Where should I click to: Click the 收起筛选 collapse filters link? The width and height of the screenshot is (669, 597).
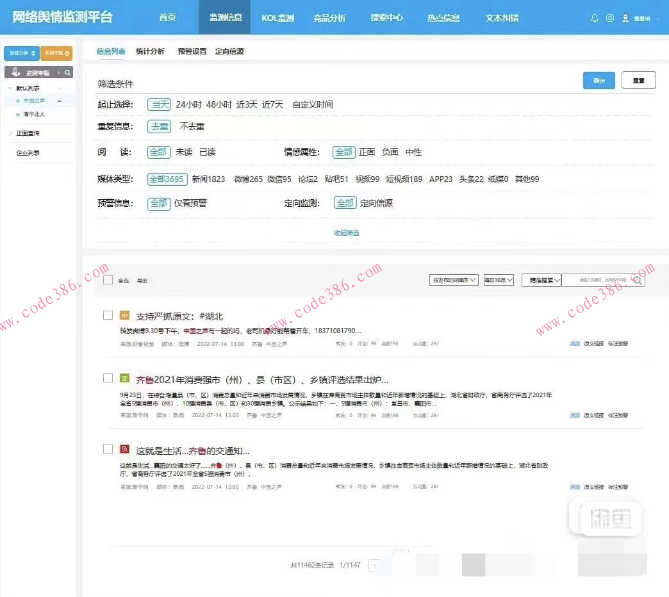coord(347,233)
